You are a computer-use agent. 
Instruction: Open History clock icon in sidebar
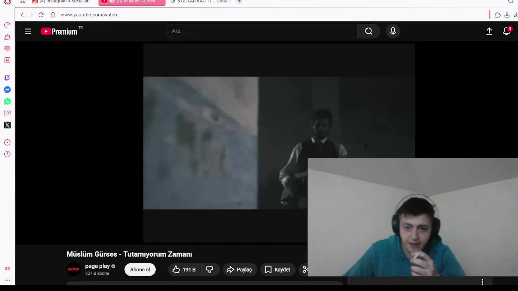7,154
